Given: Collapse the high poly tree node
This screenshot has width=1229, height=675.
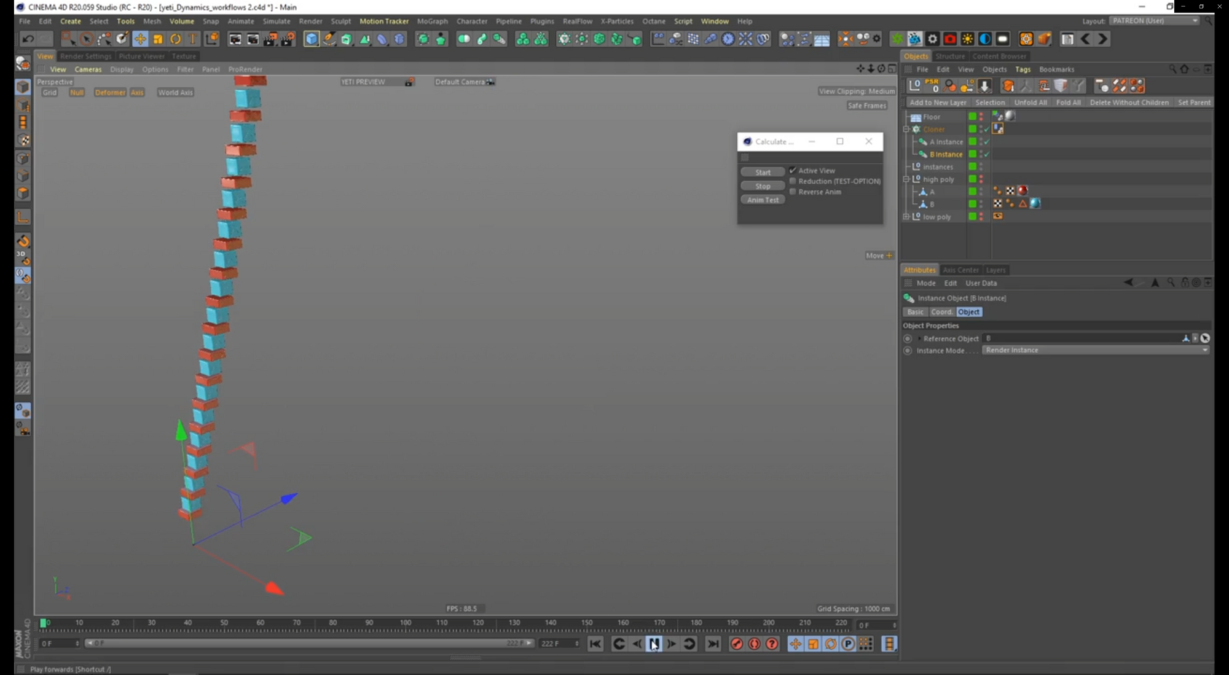Looking at the screenshot, I should click(906, 179).
